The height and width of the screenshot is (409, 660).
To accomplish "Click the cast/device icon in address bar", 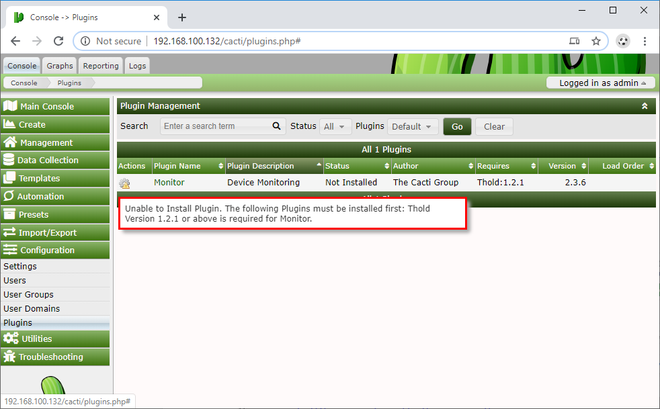I will pyautogui.click(x=574, y=41).
